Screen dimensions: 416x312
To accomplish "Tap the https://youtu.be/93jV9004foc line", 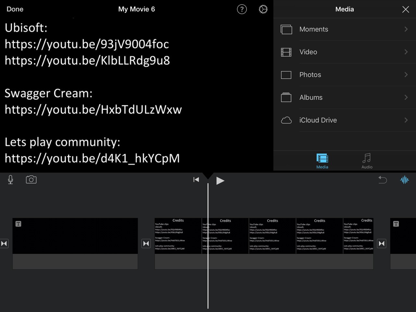I will click(87, 45).
